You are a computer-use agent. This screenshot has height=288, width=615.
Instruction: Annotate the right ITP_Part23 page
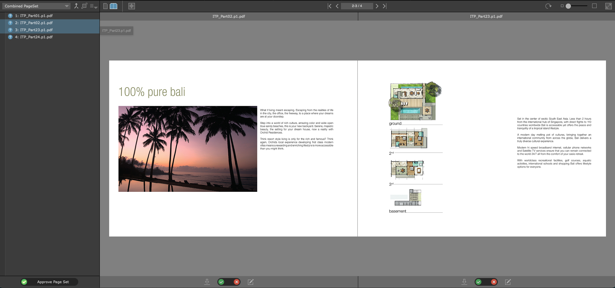pyautogui.click(x=508, y=282)
